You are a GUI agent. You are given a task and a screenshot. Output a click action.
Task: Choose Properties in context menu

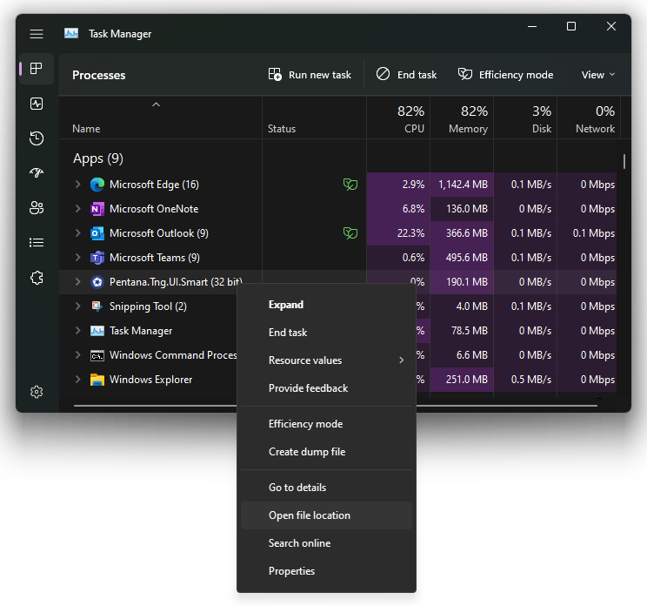[x=326, y=571]
